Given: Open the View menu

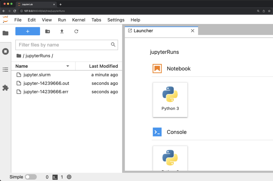Looking at the screenshot, I should click(x=47, y=20).
